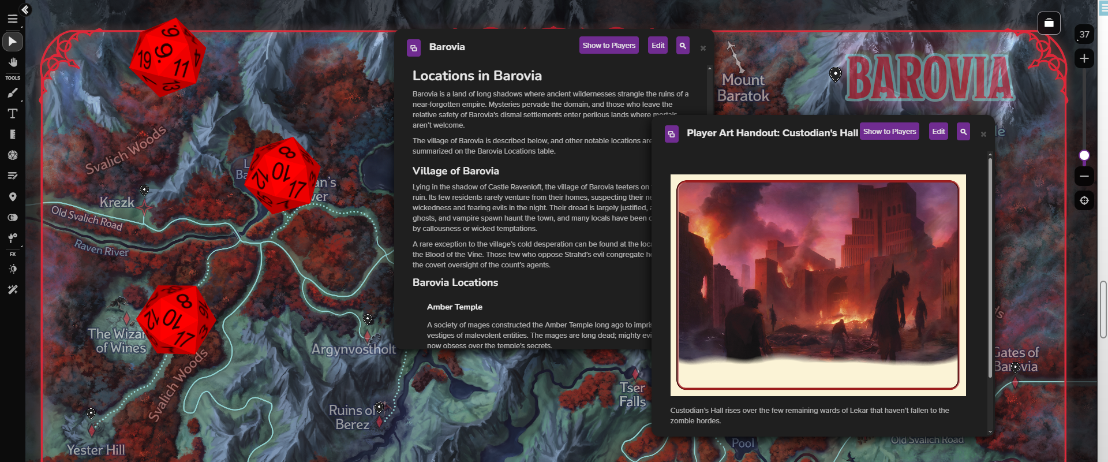Search within the Barovia handout

683,46
